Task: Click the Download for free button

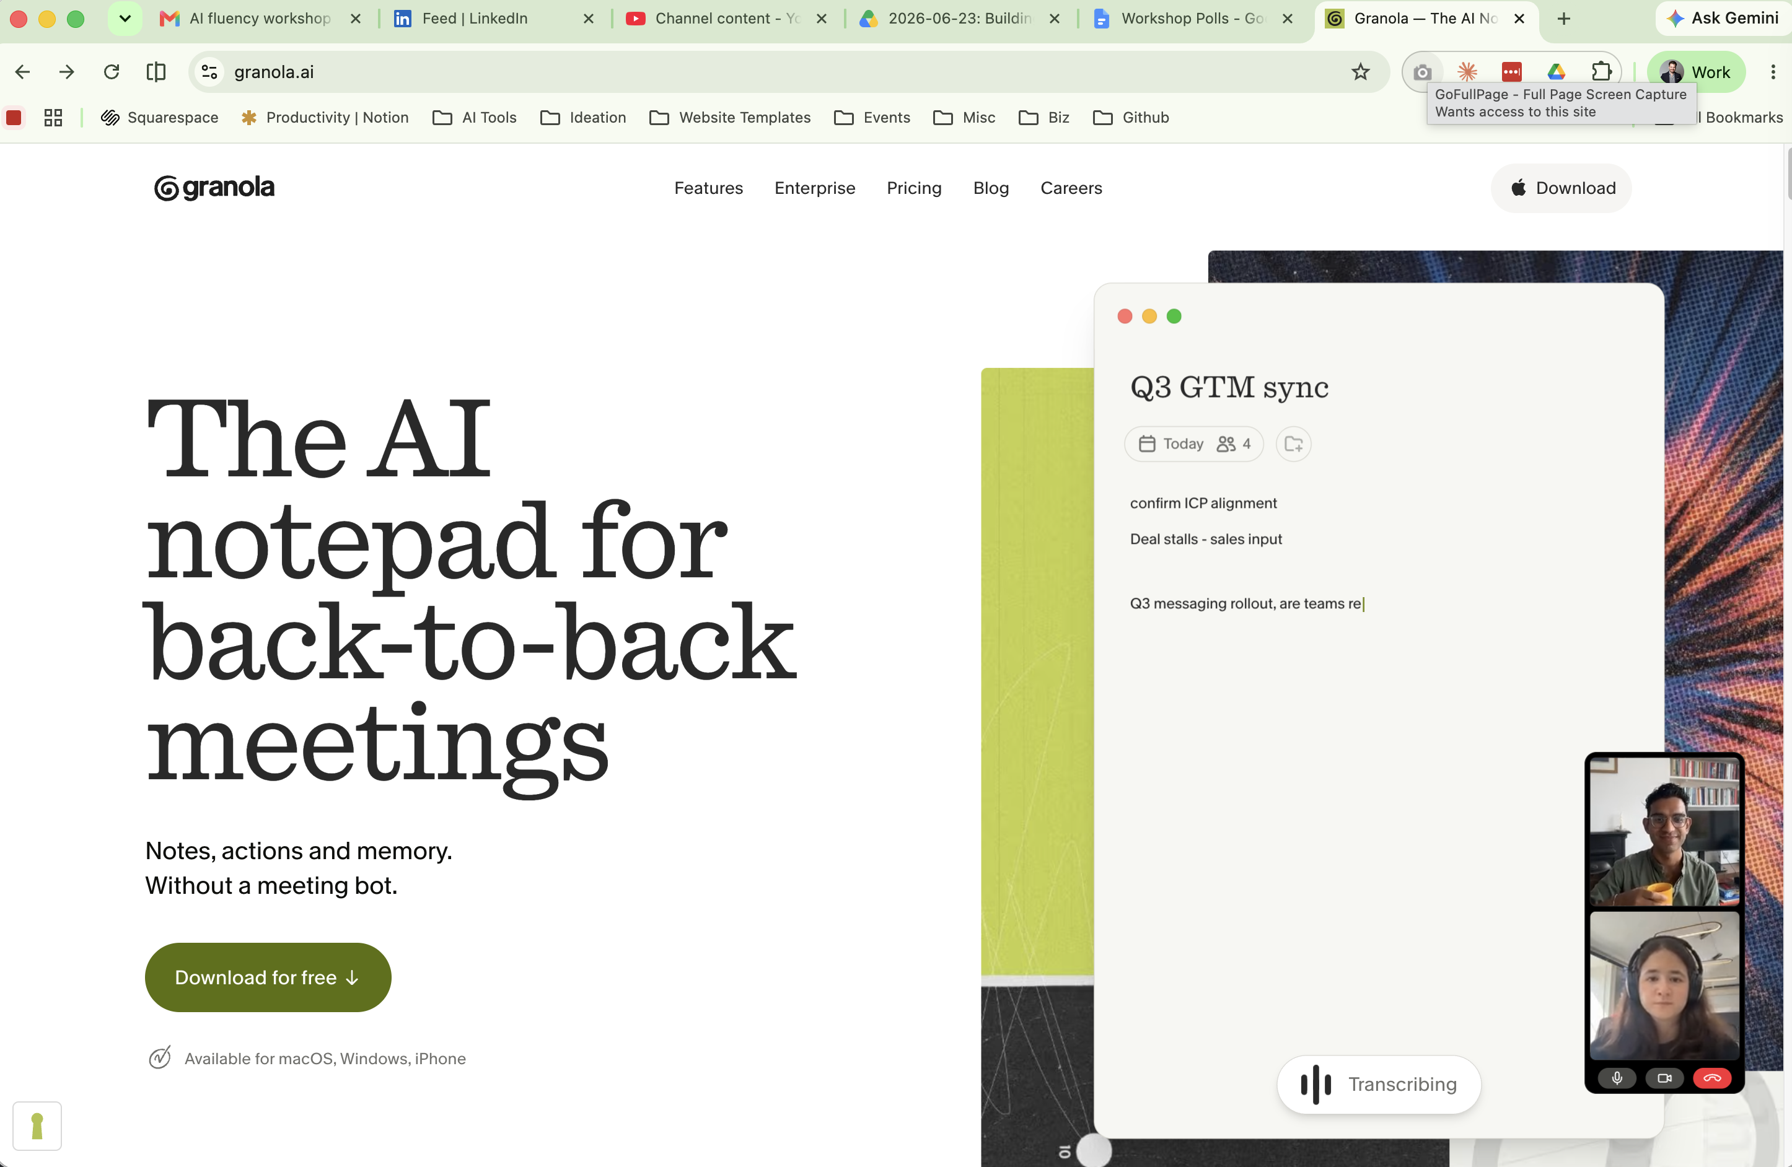Action: (x=268, y=977)
